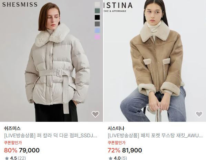View the 4.5 star rating reviews
The height and width of the screenshot is (160, 206).
pos(15,158)
